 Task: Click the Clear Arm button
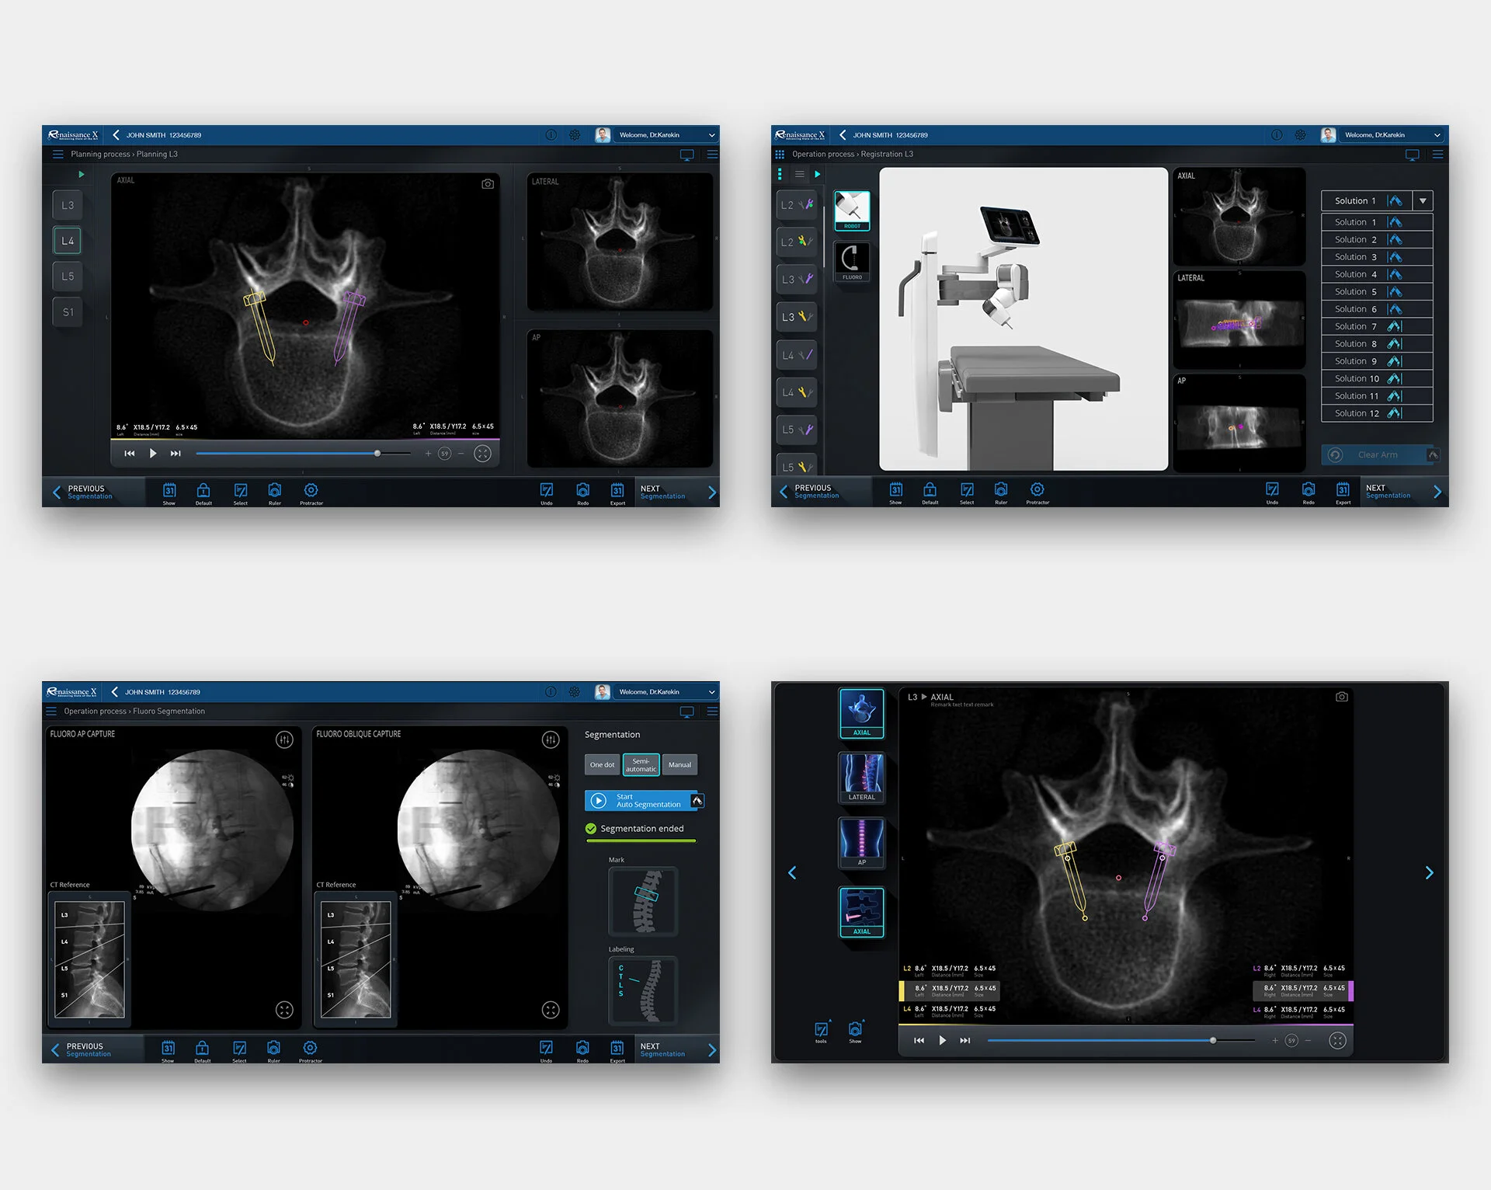1378,454
